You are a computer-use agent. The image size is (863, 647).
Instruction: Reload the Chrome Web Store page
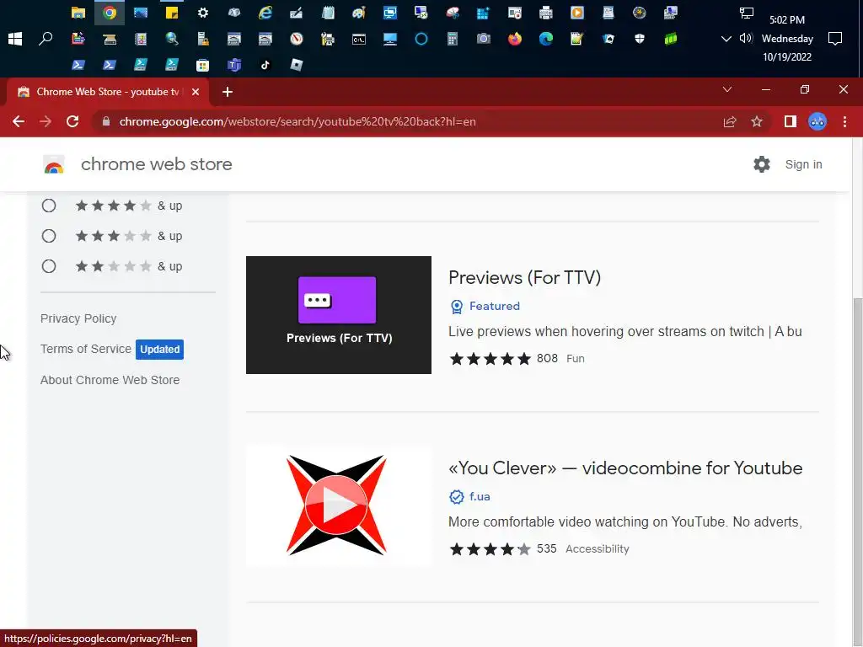pos(72,121)
